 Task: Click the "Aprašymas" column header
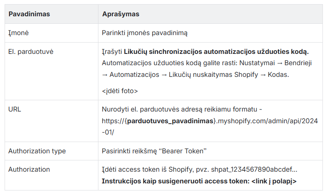pos(121,14)
